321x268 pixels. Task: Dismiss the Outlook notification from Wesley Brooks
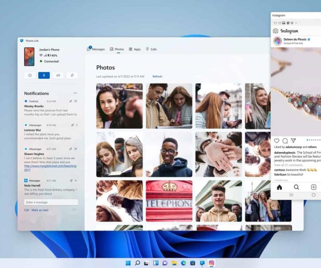point(76,101)
